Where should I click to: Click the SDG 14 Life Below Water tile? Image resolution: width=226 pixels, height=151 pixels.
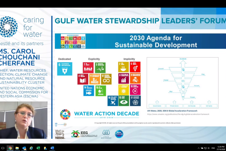[89, 91]
